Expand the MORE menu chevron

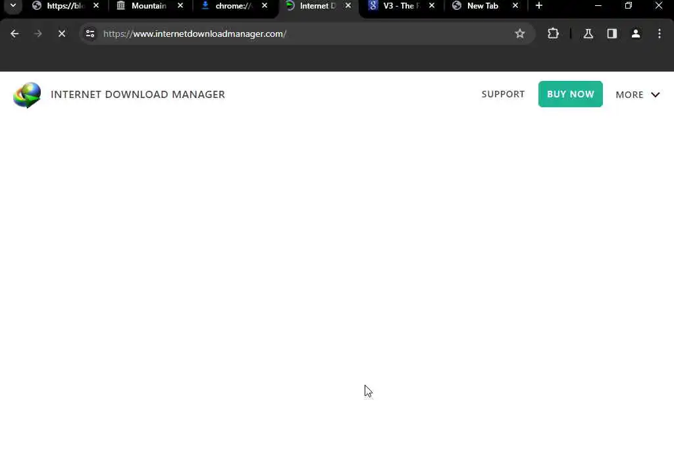pyautogui.click(x=656, y=95)
